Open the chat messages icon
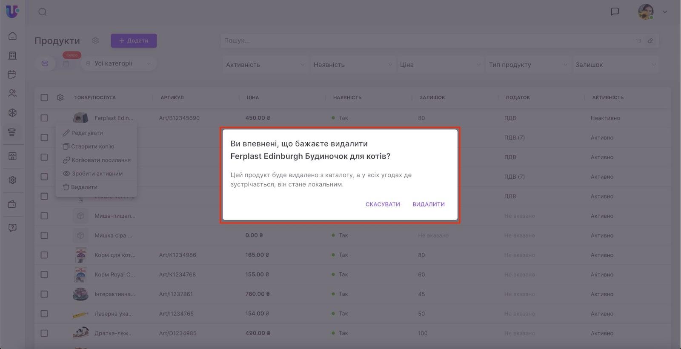Image resolution: width=681 pixels, height=349 pixels. (x=615, y=11)
